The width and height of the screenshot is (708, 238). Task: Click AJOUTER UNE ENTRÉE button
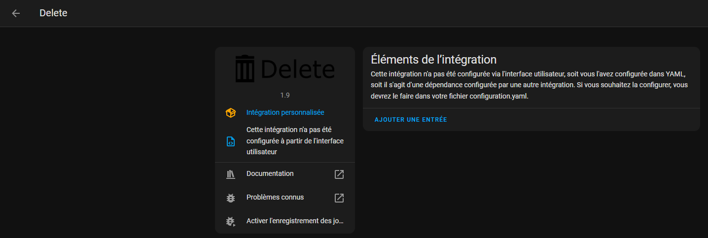[x=411, y=120]
